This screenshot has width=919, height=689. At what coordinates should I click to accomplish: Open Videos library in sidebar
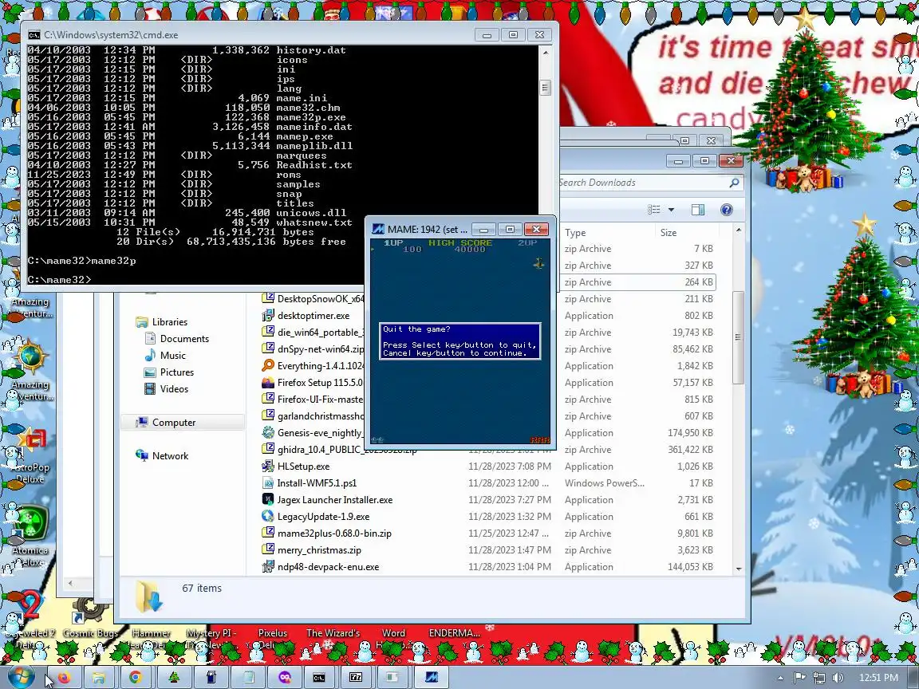[167, 388]
